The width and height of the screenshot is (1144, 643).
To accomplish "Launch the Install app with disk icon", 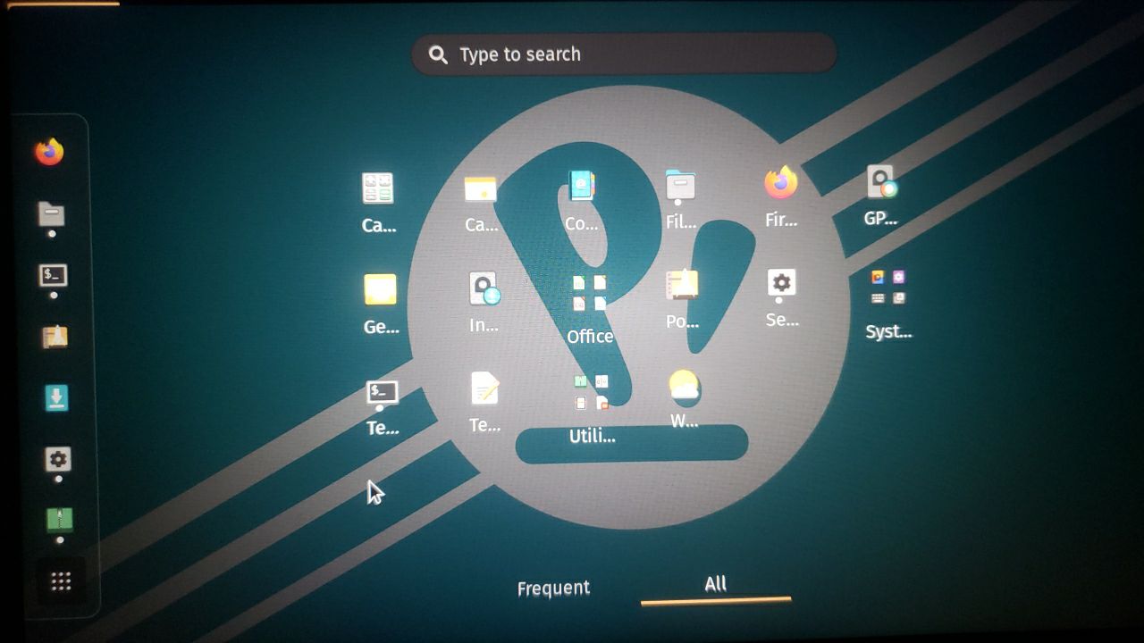I will coord(484,288).
